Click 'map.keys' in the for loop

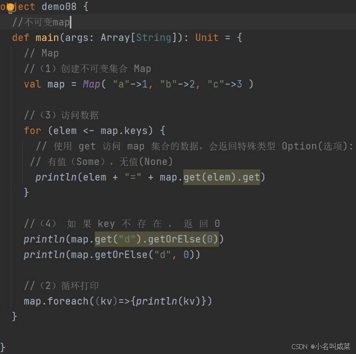coord(124,131)
